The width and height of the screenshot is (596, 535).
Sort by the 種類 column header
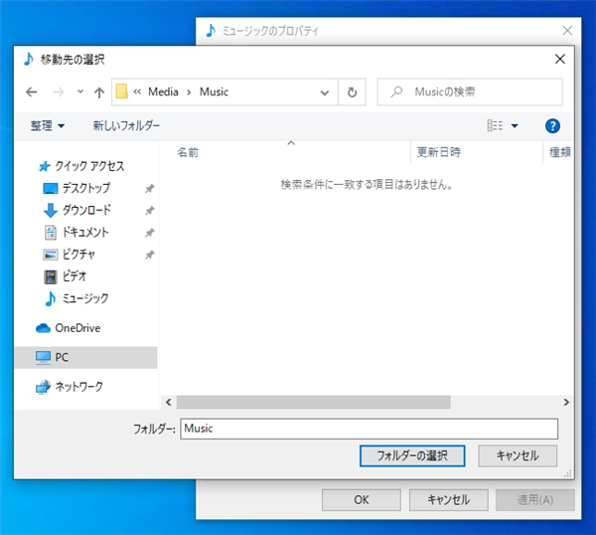(558, 152)
